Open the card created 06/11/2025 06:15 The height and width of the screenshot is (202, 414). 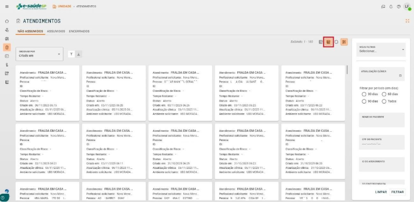click(x=47, y=93)
